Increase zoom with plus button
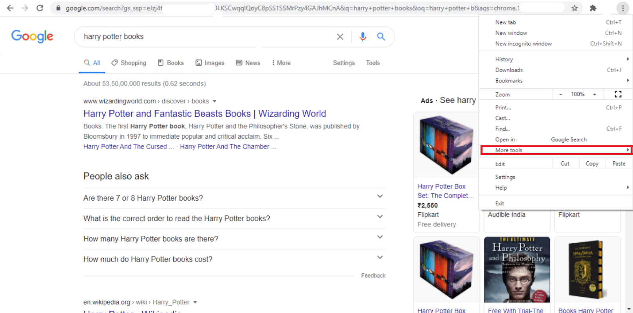The width and height of the screenshot is (633, 313). tap(595, 94)
